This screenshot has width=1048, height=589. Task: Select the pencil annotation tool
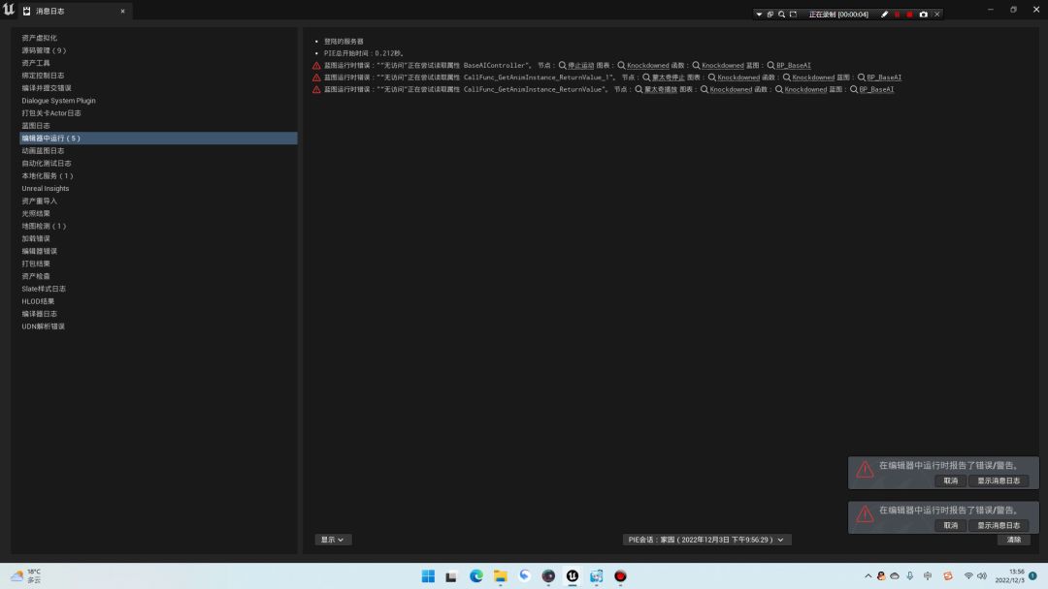coord(884,15)
